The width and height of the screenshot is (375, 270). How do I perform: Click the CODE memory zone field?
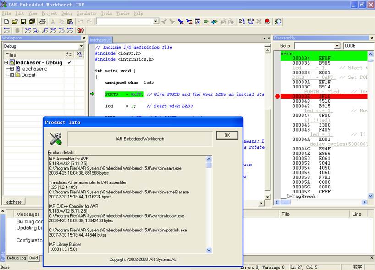point(359,46)
